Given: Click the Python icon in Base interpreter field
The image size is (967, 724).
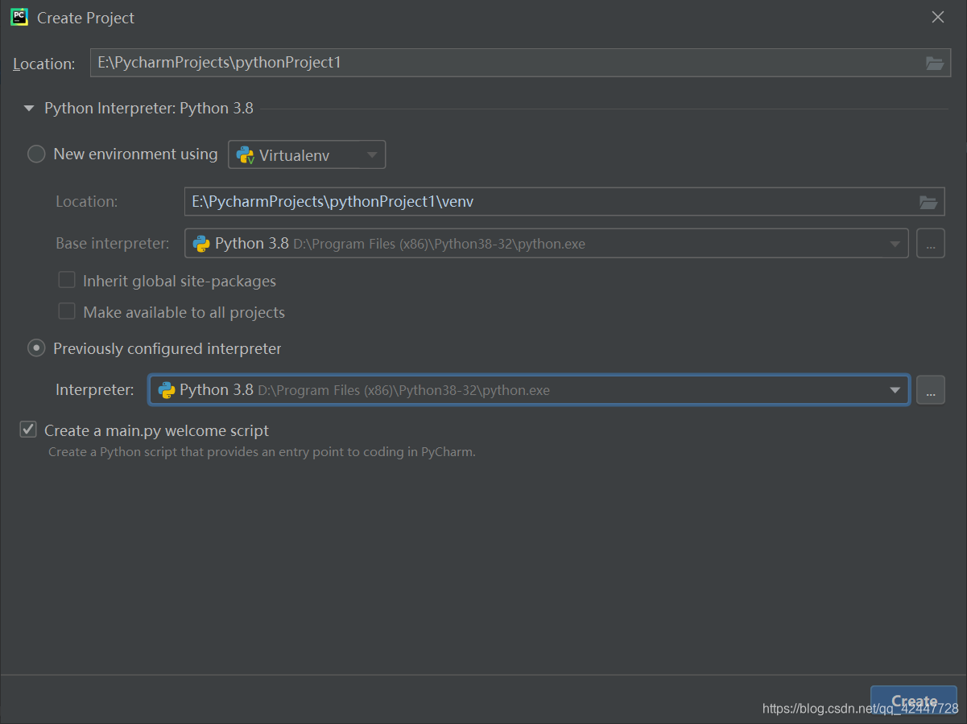Looking at the screenshot, I should [201, 244].
